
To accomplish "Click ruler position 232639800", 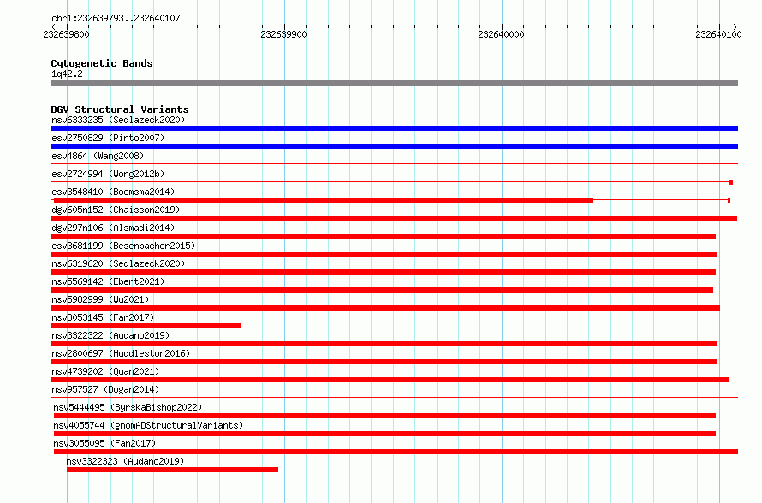I will [67, 34].
